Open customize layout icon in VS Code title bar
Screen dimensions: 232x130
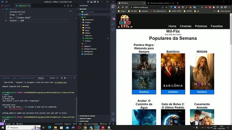(x=98, y=2)
